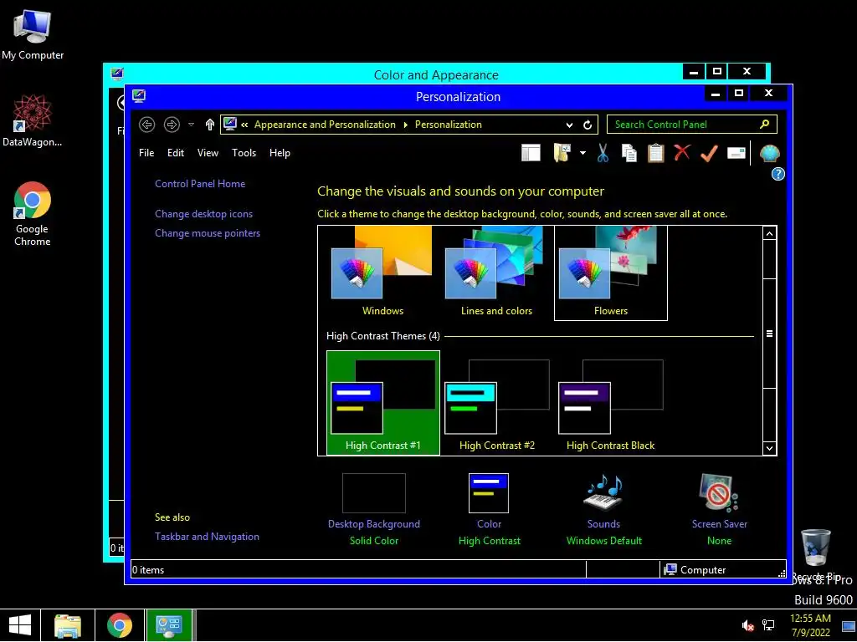
Task: Open Taskbar and Navigation link
Action: pyautogui.click(x=207, y=537)
